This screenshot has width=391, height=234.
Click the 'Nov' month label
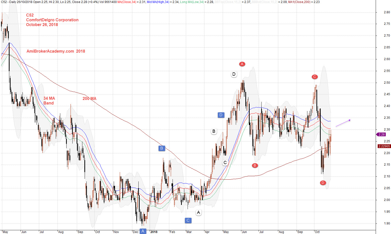[116, 232]
